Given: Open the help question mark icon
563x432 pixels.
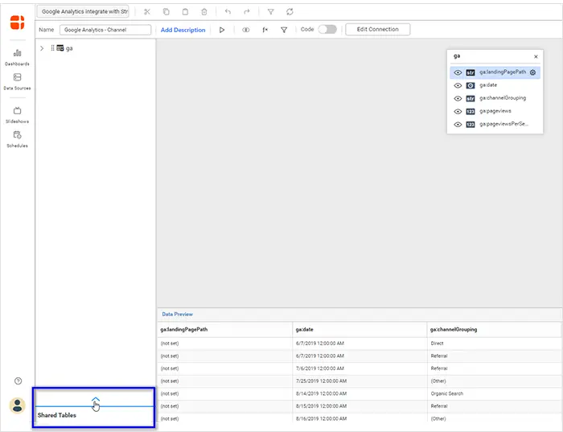Looking at the screenshot, I should pyautogui.click(x=18, y=381).
